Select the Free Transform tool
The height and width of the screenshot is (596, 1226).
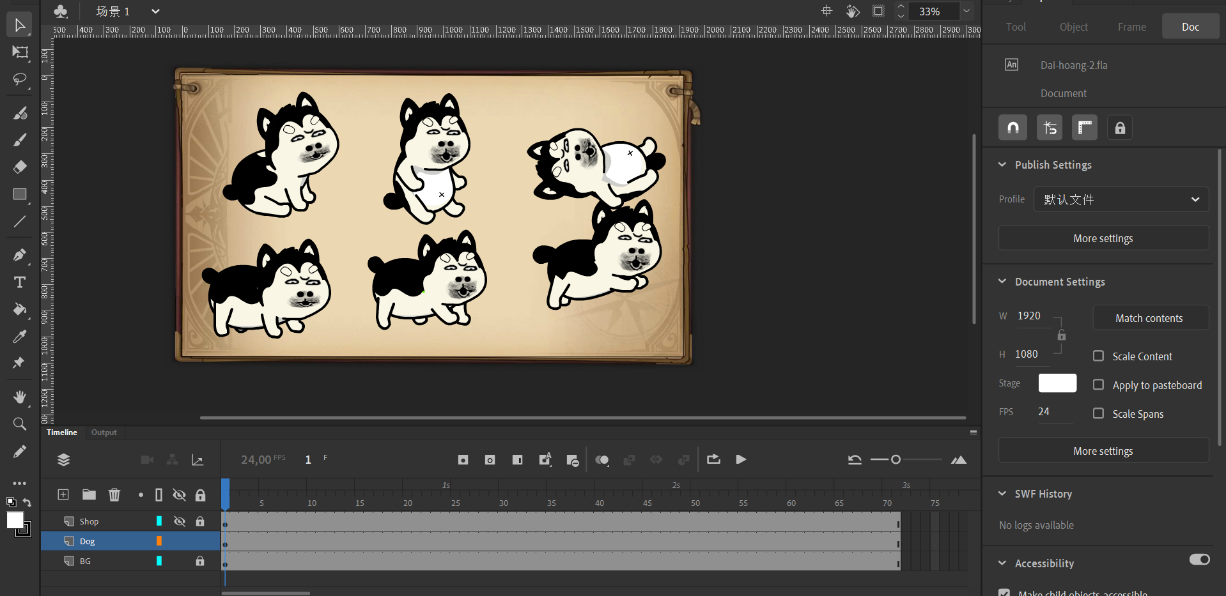[x=20, y=52]
